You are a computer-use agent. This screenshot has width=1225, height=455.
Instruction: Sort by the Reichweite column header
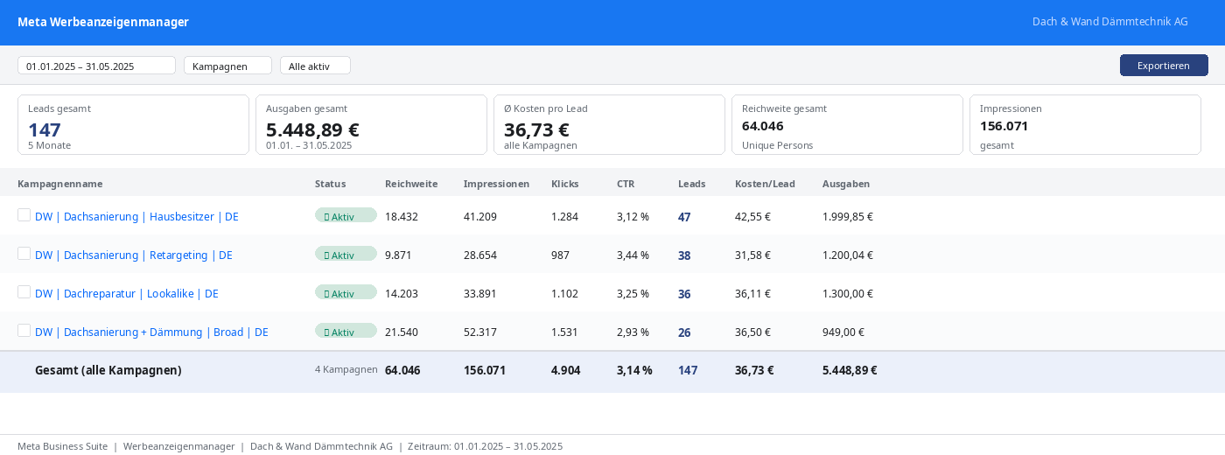411,184
